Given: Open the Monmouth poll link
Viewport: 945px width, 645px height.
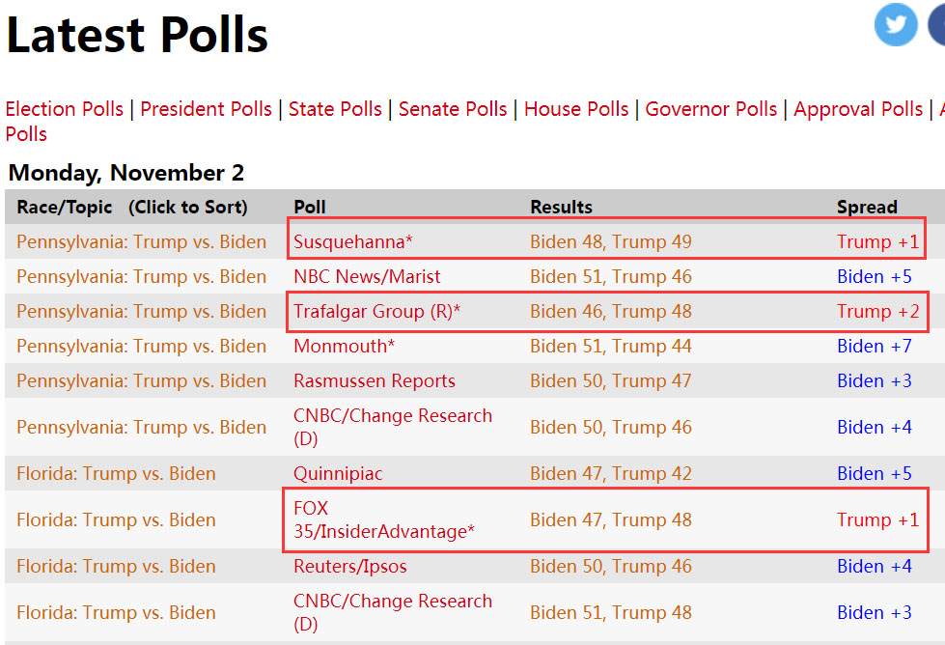Looking at the screenshot, I should point(344,346).
